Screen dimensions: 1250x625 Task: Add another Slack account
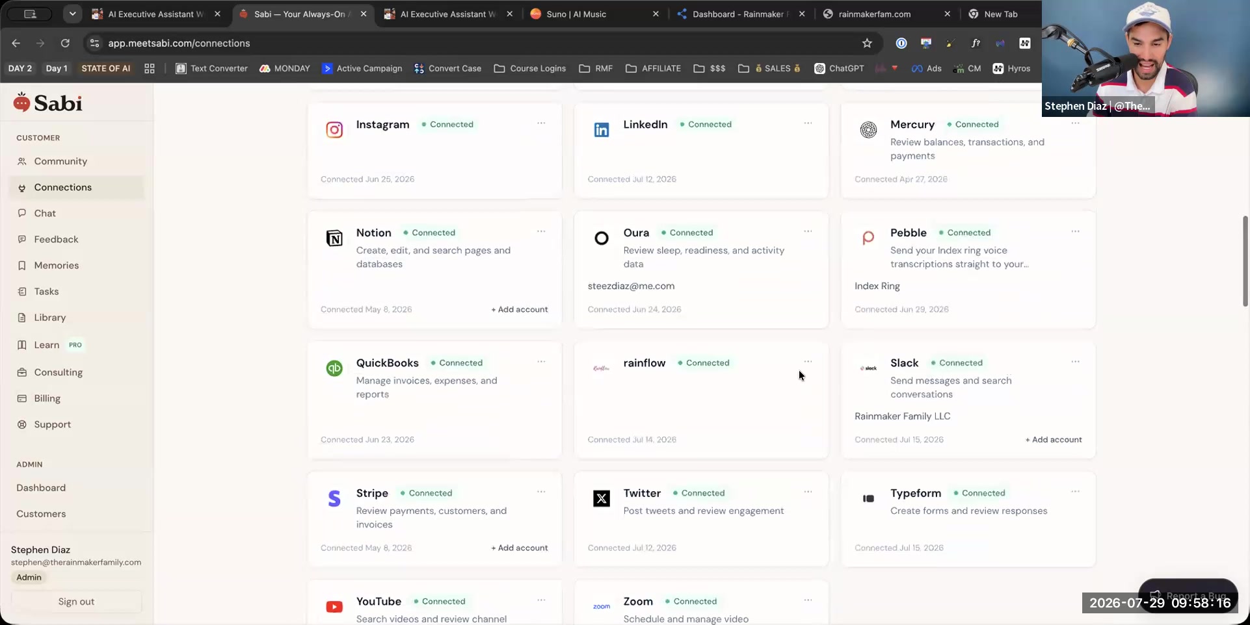[1054, 439]
